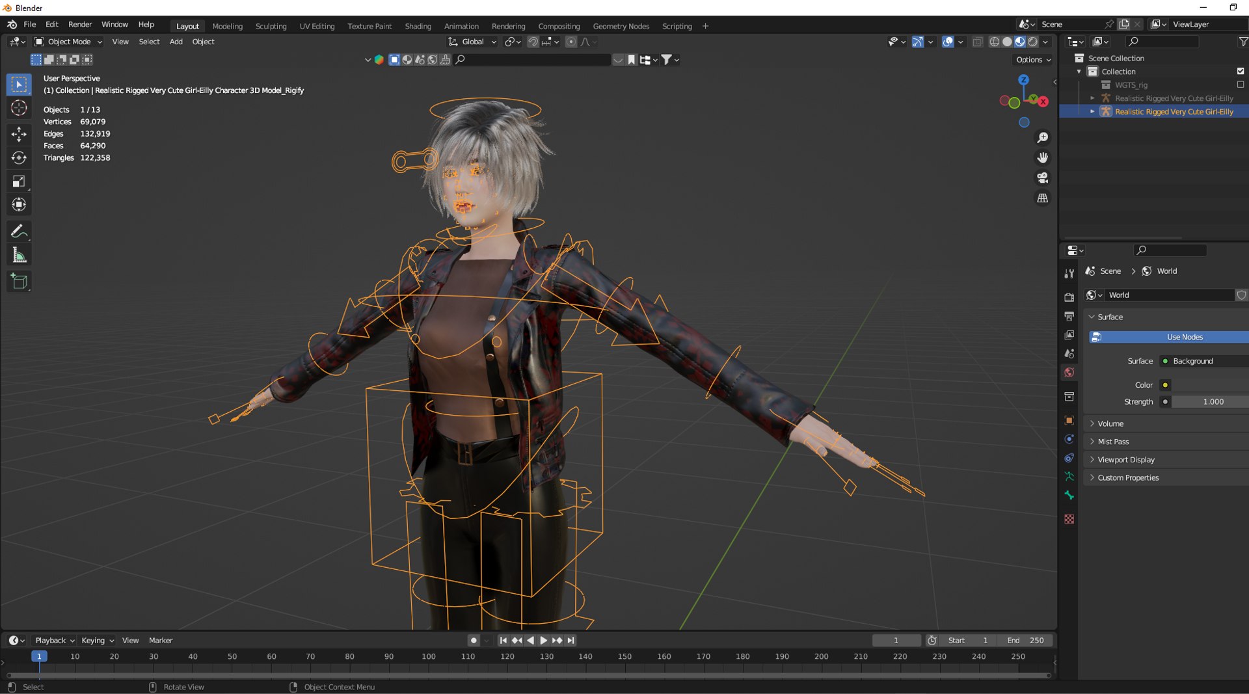
Task: Click the viewport zoom magnifier icon
Action: 1043,138
